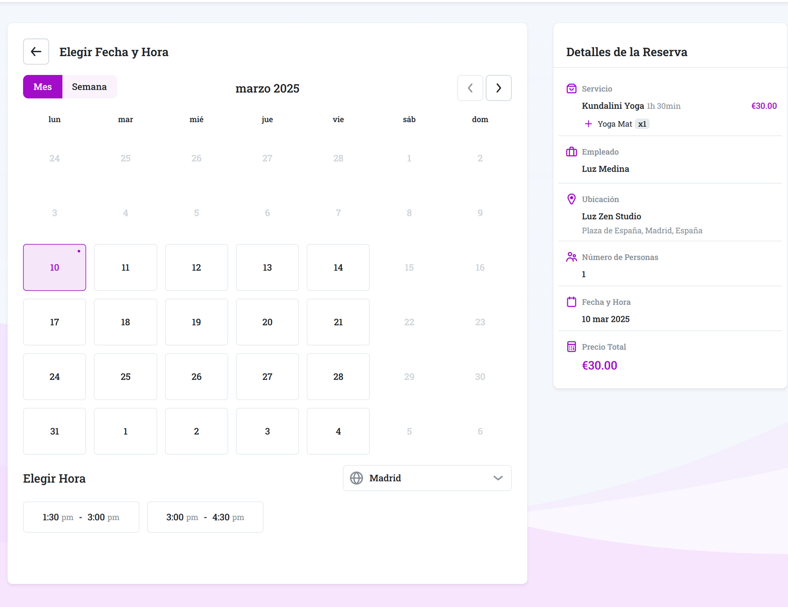Click the Fecha y Hora calendar icon
788x607 pixels.
pyautogui.click(x=571, y=302)
